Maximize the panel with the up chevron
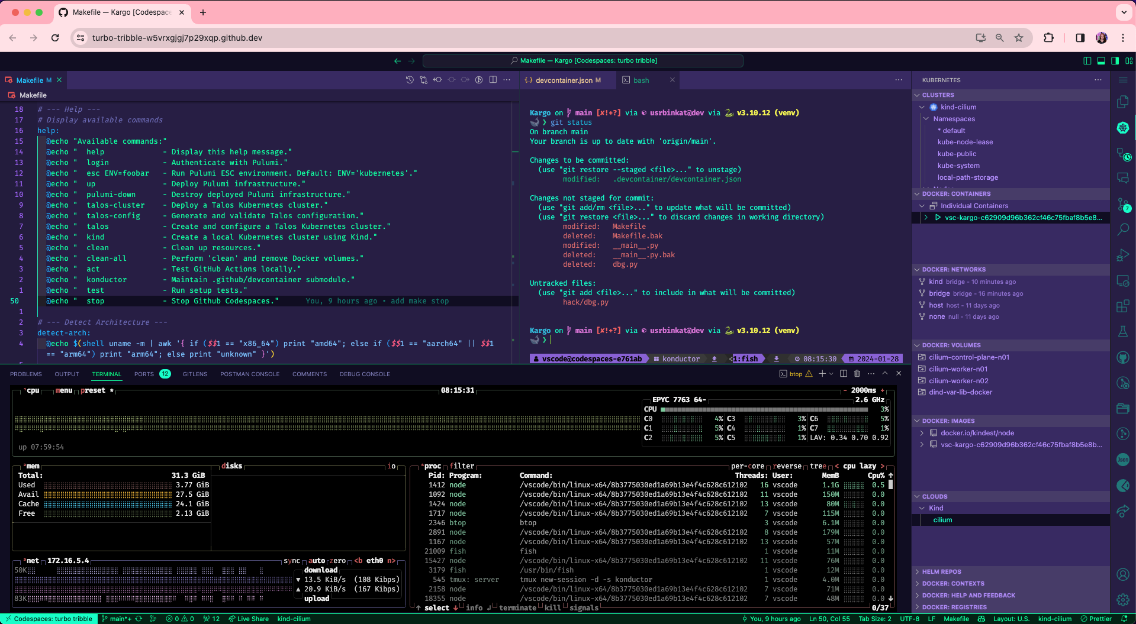Screen dimensions: 1136x624 pos(885,374)
